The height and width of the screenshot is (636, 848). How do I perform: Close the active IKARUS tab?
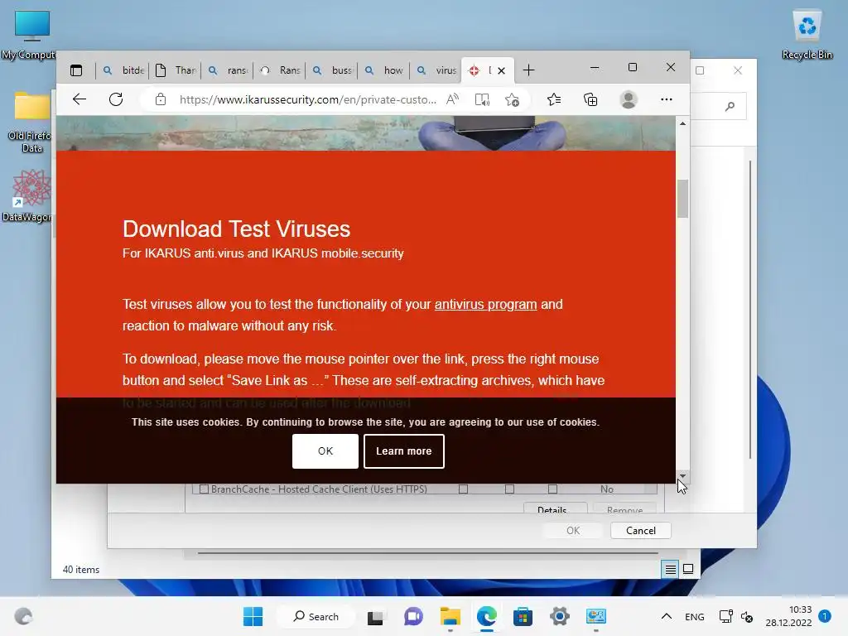501,70
